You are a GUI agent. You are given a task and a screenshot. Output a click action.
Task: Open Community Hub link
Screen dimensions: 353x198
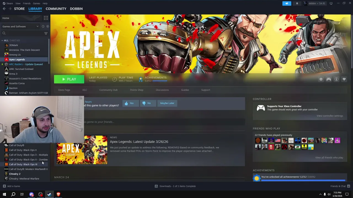(x=108, y=90)
